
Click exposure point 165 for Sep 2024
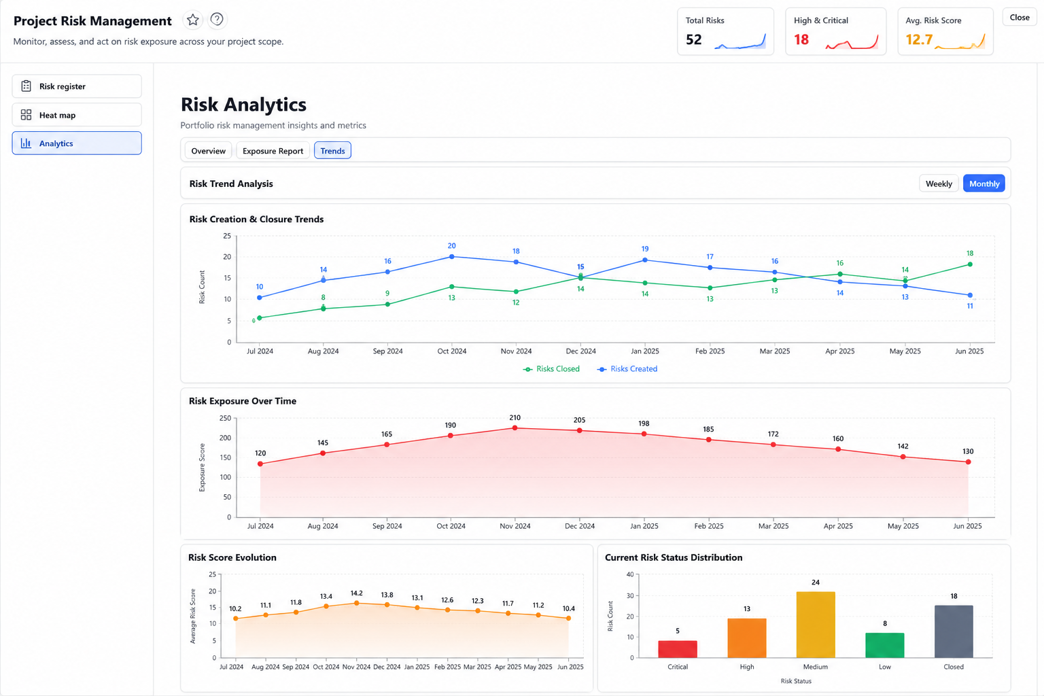click(x=387, y=445)
